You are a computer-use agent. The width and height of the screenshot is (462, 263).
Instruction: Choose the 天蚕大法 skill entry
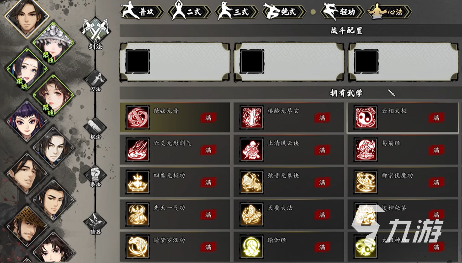coord(289,215)
